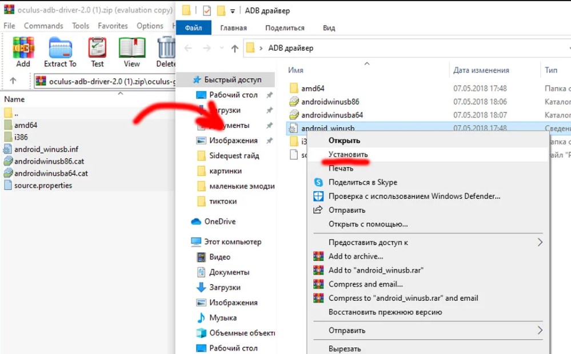Viewport: 571px width, 354px height.
Task: Open the Options menu in WinRAR
Action: (150, 26)
